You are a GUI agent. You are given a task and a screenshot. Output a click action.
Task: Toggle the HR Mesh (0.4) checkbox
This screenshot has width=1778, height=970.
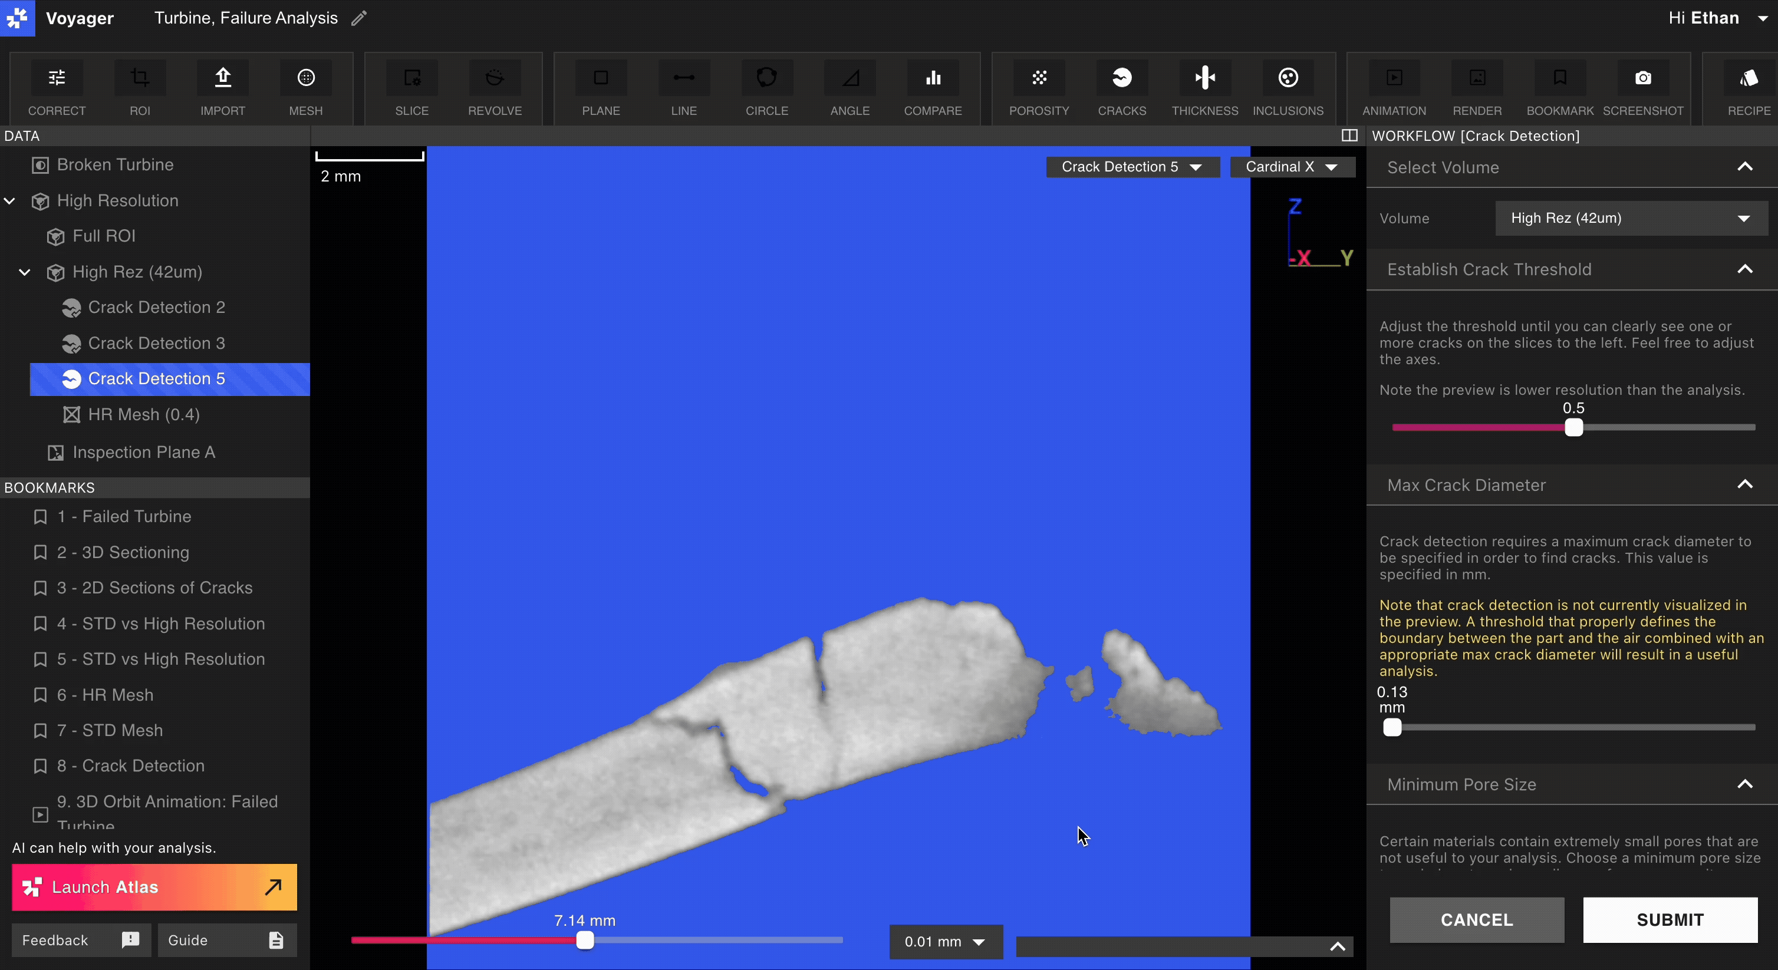71,415
